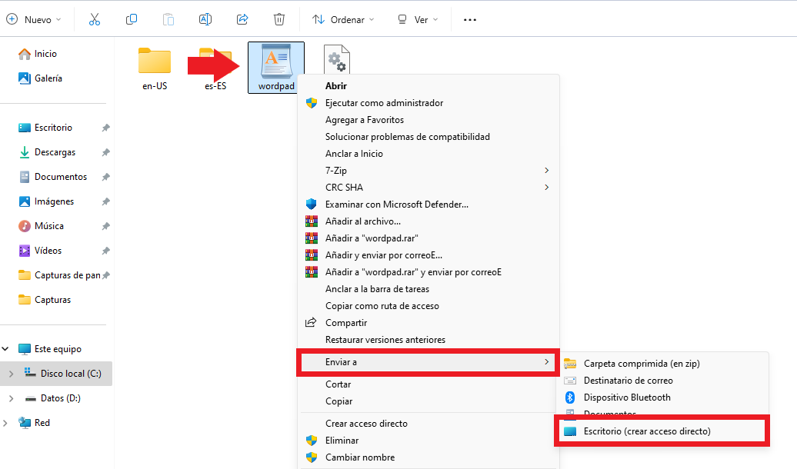797x469 pixels.
Task: Choose Añadir y enviar por correoE...
Action: tap(428, 255)
